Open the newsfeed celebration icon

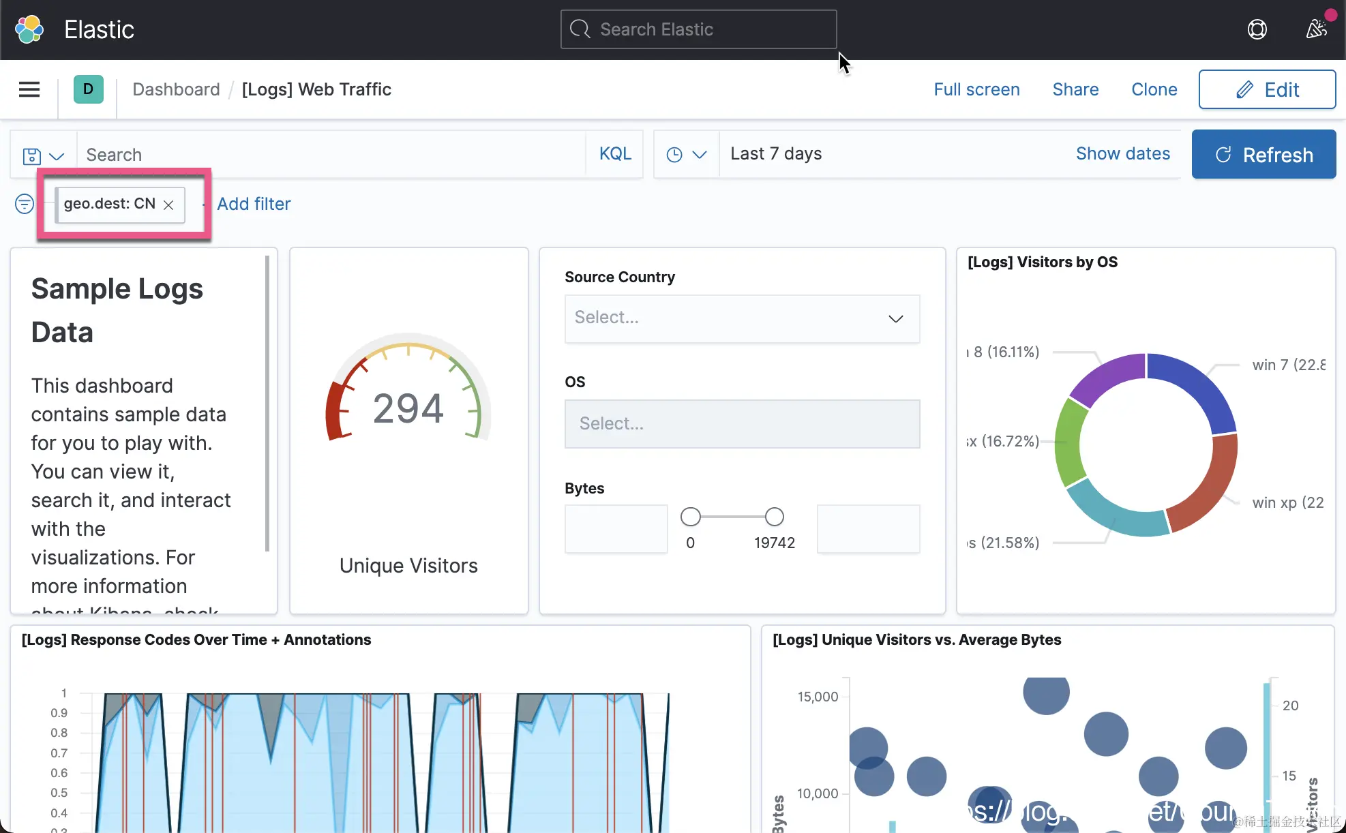(x=1316, y=29)
